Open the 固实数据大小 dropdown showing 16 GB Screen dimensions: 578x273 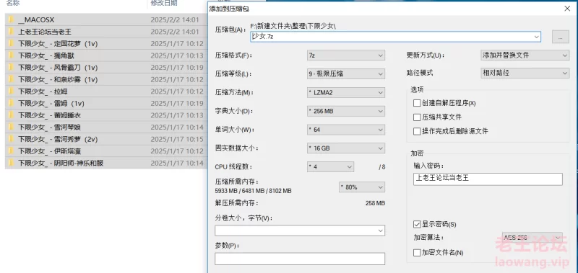(346, 148)
